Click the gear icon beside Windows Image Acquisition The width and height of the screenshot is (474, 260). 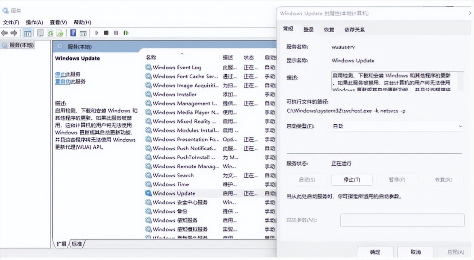tap(148, 85)
